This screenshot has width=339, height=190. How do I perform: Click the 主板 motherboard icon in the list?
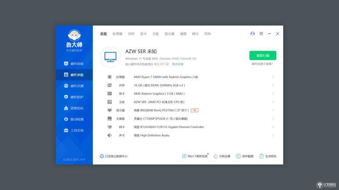[x=110, y=102]
